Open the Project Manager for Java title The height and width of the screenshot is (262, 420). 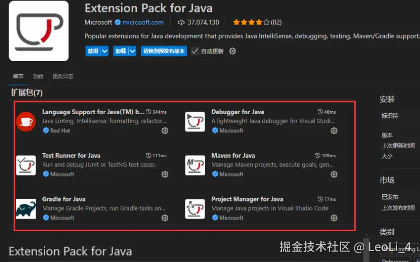pos(247,199)
